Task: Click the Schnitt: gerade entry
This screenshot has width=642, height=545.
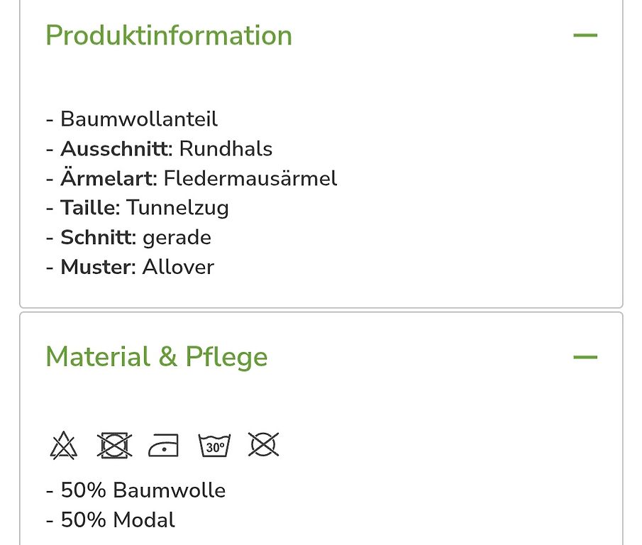Action: 128,238
